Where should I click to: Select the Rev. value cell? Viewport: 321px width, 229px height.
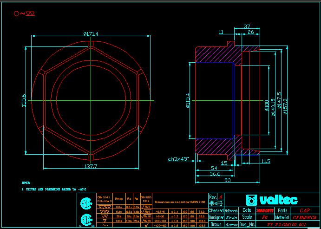pyautogui.click(x=221, y=197)
